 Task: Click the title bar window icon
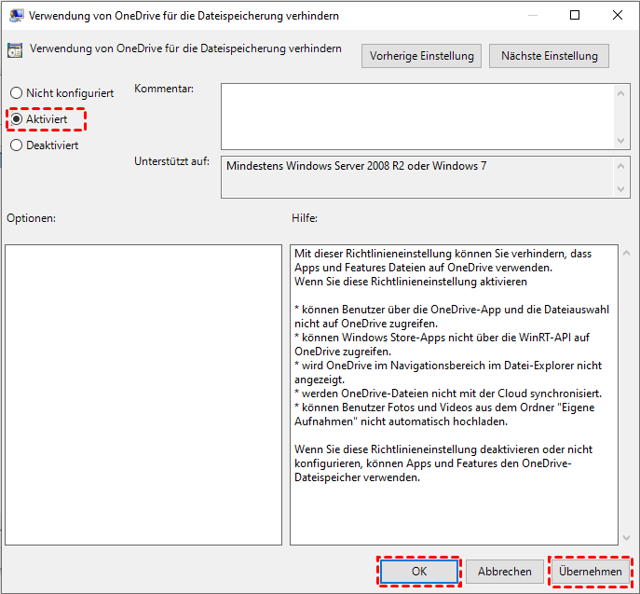tap(16, 16)
